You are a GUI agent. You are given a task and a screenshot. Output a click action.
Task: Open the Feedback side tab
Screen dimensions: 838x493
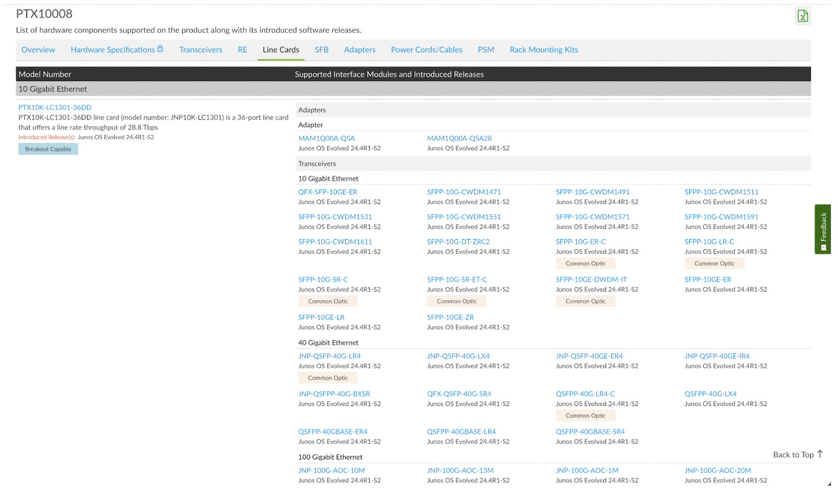pyautogui.click(x=822, y=229)
